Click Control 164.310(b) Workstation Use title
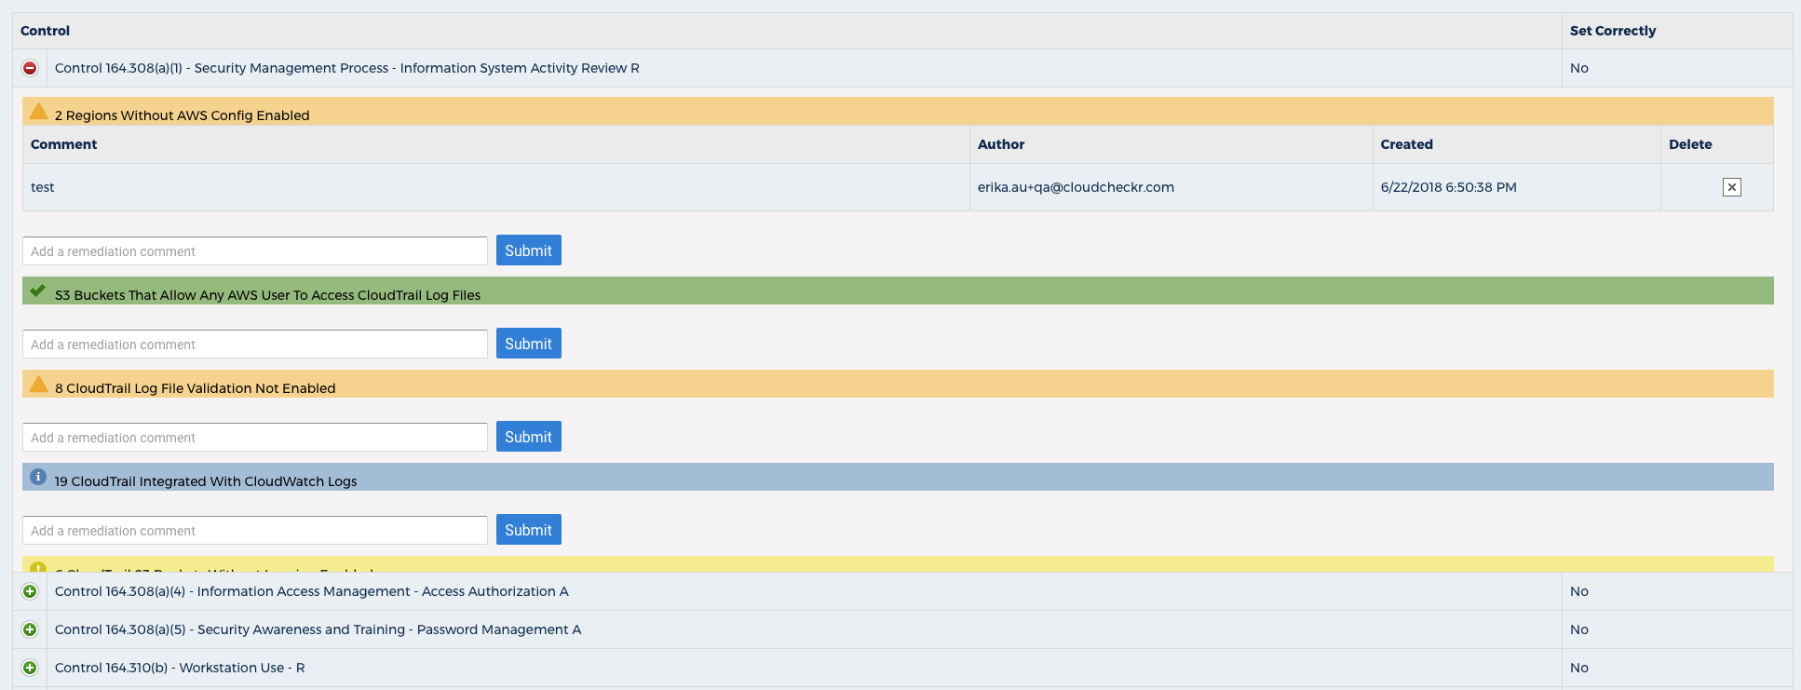The height and width of the screenshot is (690, 1801). (x=180, y=668)
